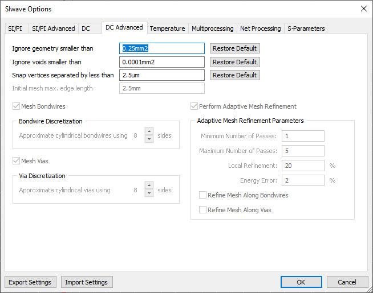Image resolution: width=373 pixels, height=293 pixels.
Task: Open the SI/PI Advanced tab
Action: 54,28
